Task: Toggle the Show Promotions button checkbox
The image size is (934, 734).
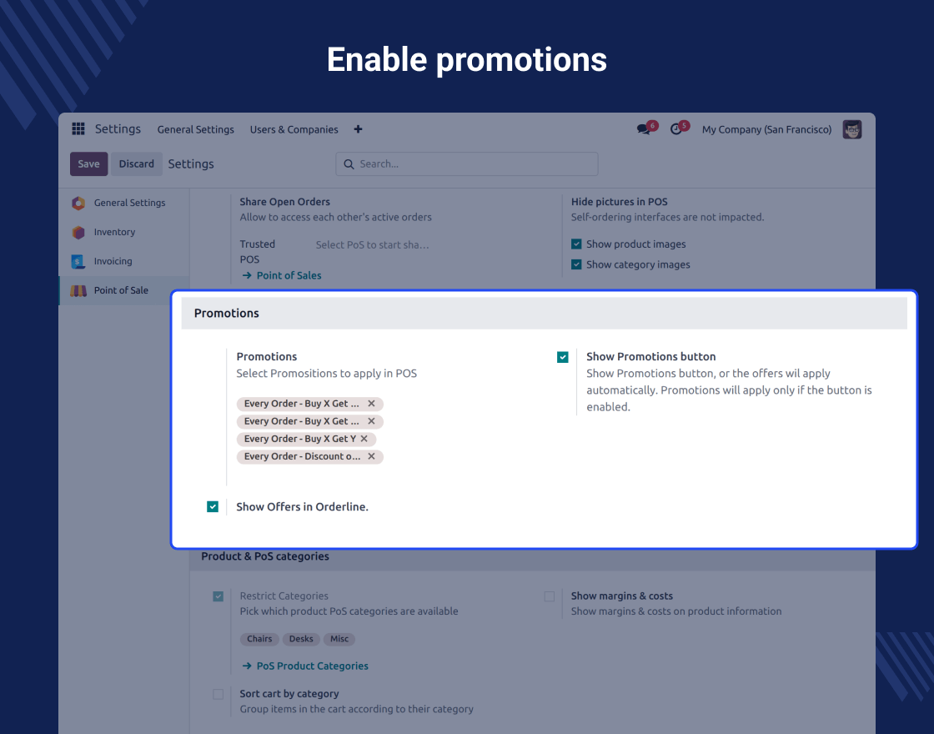Action: (x=563, y=357)
